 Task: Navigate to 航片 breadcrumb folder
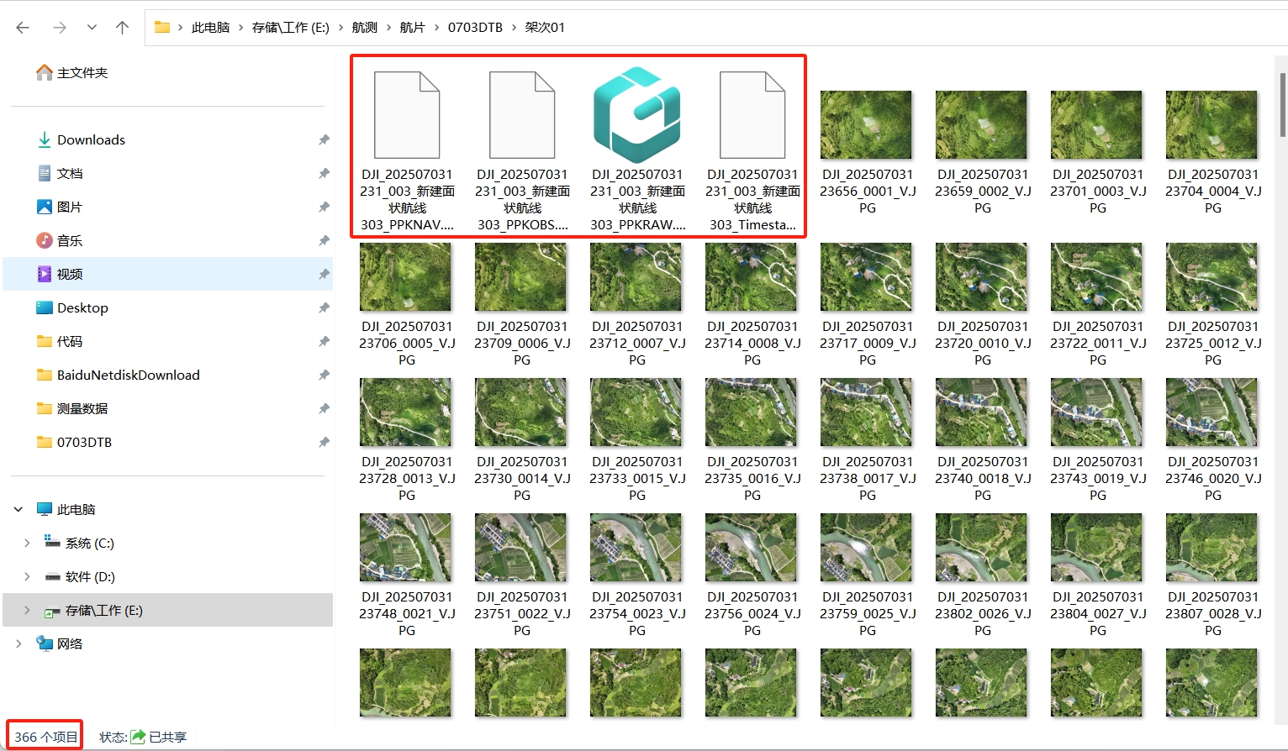coord(412,27)
